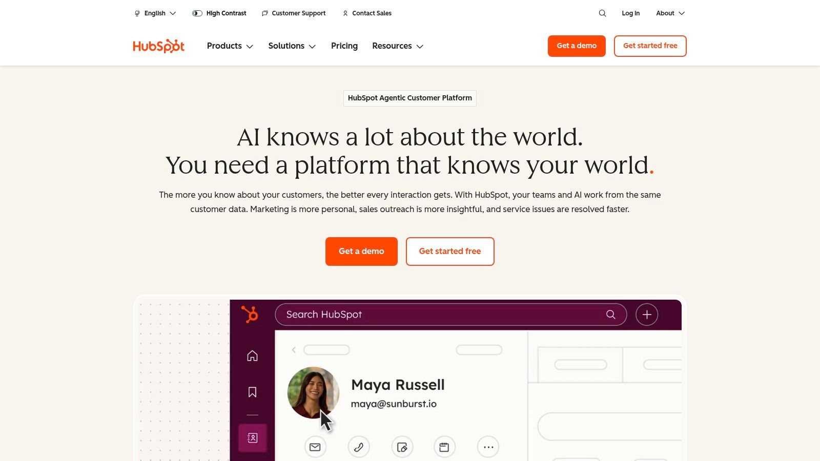
Task: Enable High Contrast mode
Action: tap(219, 13)
